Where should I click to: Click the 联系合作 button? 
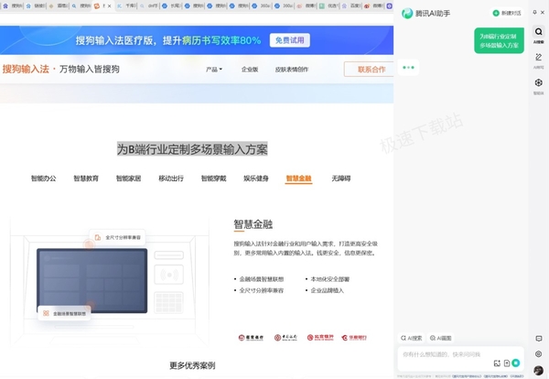pyautogui.click(x=369, y=70)
